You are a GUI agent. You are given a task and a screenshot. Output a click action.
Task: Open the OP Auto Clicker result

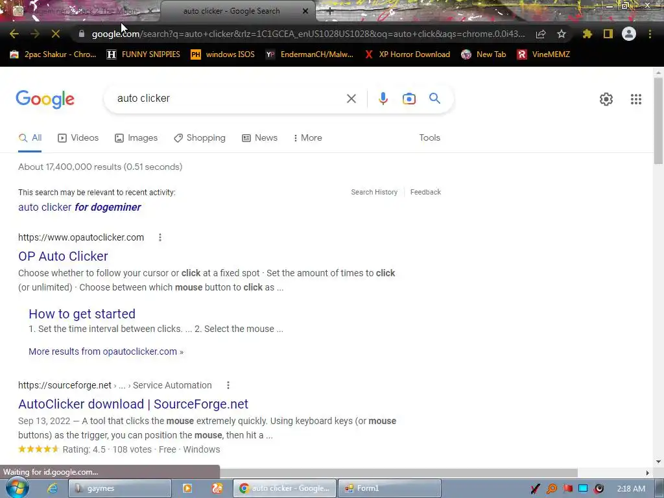tap(63, 256)
